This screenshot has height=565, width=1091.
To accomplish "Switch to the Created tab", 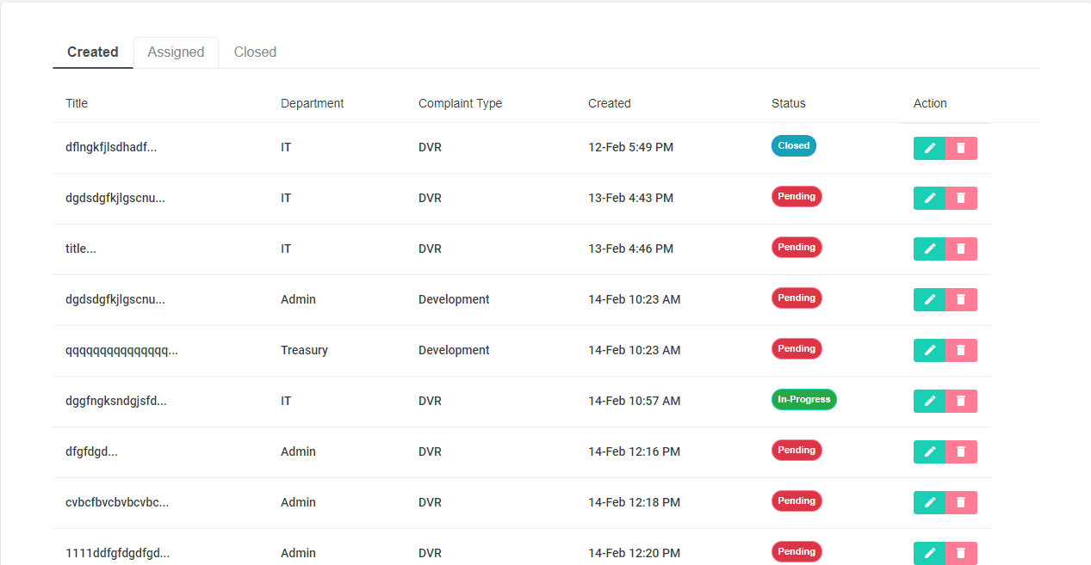I will point(93,52).
